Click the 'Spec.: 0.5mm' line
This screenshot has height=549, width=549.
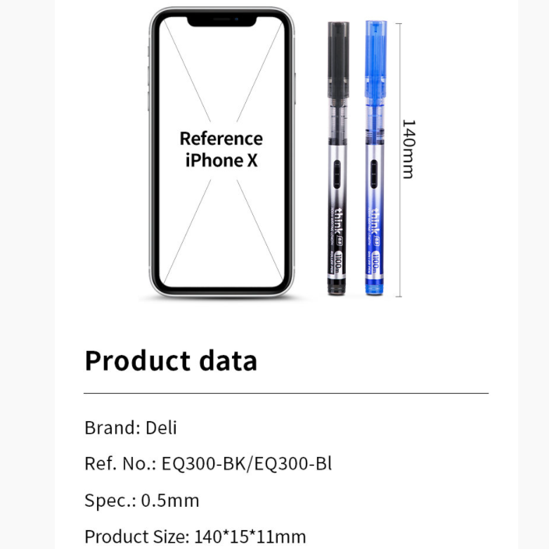[142, 500]
